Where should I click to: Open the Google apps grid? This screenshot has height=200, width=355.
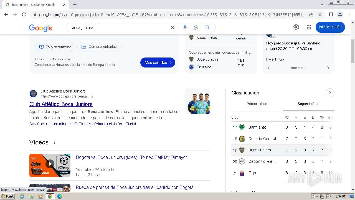pos(309,27)
